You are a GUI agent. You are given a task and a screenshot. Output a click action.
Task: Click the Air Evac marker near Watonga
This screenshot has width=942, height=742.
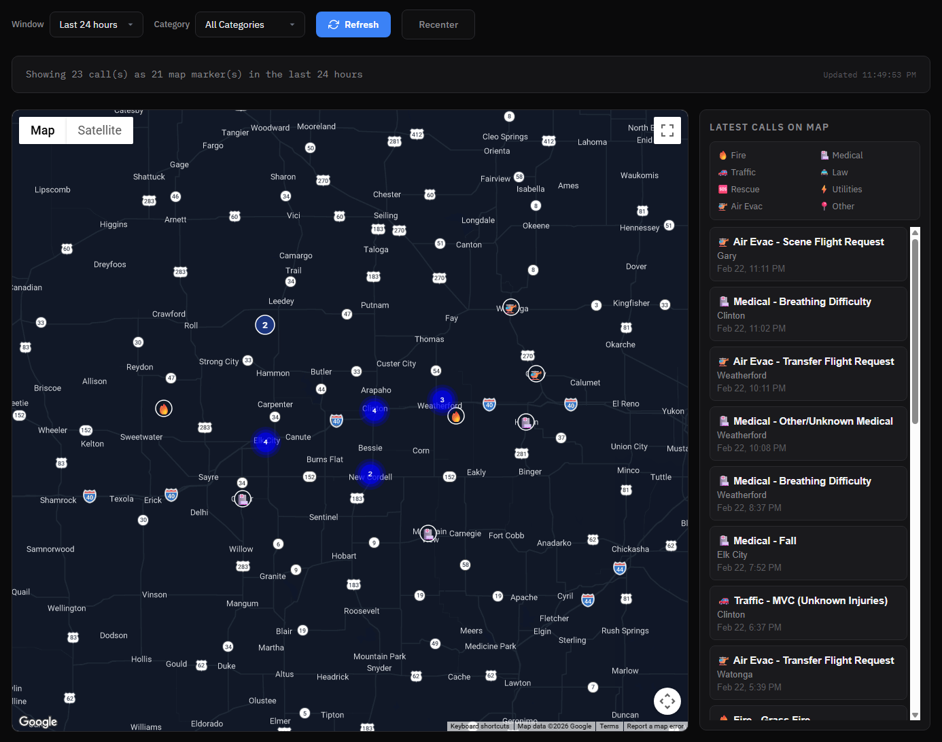click(x=510, y=307)
